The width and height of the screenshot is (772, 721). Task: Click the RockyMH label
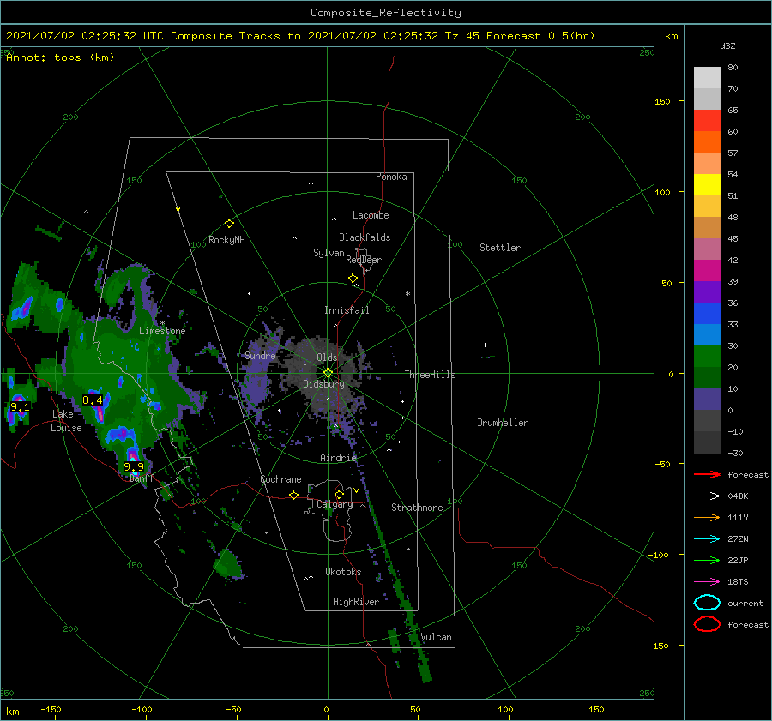pyautogui.click(x=226, y=240)
